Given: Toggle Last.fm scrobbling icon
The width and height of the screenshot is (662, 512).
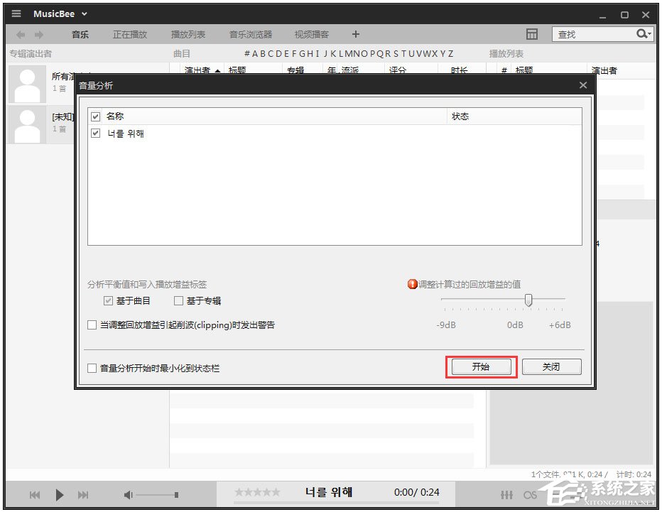Looking at the screenshot, I should pos(530,495).
